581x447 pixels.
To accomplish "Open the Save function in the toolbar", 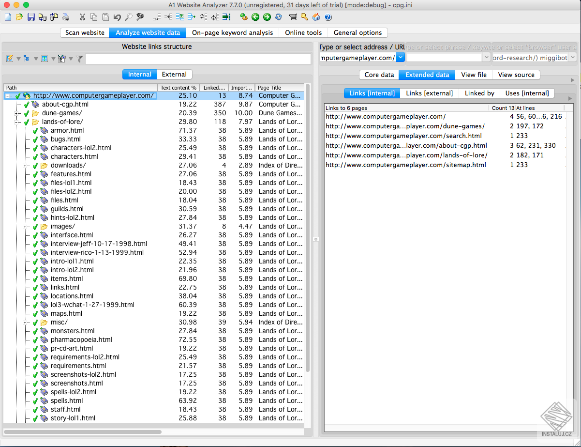I will click(x=30, y=17).
